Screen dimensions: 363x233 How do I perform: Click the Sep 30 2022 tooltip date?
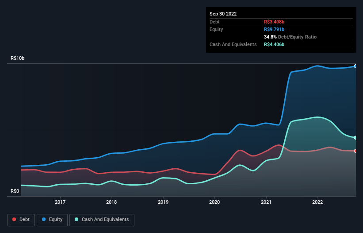pyautogui.click(x=223, y=14)
